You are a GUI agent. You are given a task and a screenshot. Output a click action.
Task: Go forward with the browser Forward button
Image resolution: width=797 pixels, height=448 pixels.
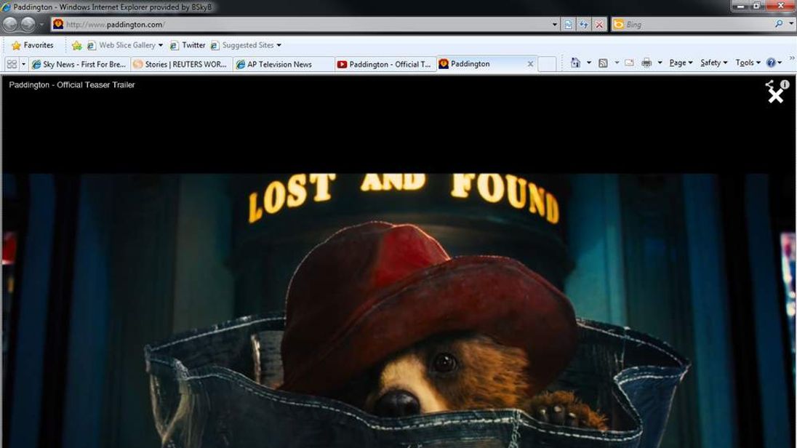point(28,24)
